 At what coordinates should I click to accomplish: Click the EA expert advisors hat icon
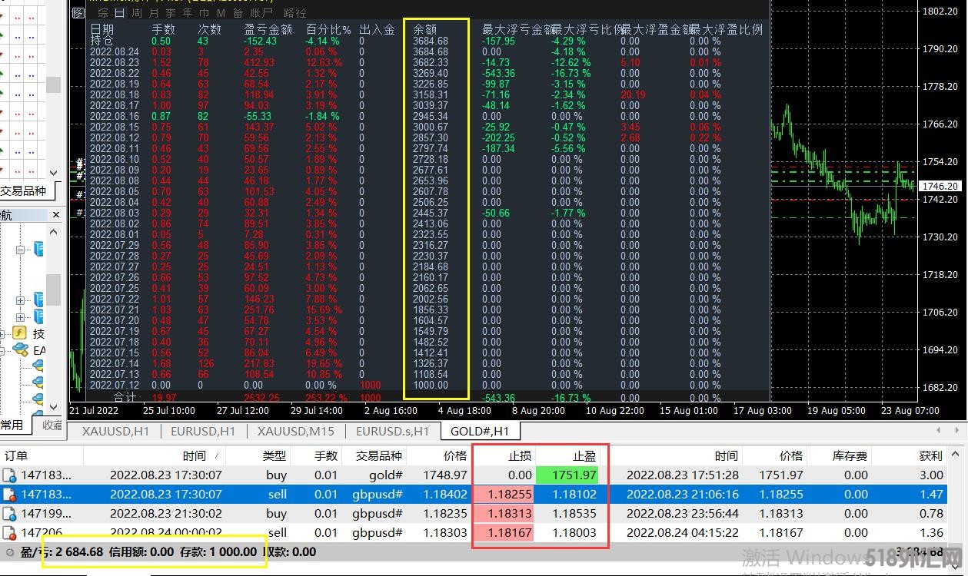[19, 350]
